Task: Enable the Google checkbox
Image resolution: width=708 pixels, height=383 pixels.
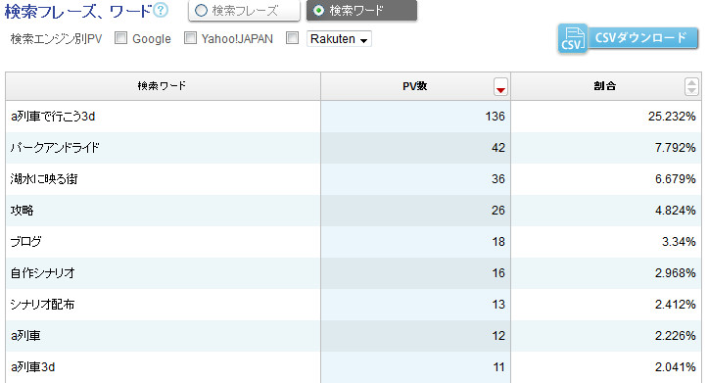Action: click(x=120, y=38)
